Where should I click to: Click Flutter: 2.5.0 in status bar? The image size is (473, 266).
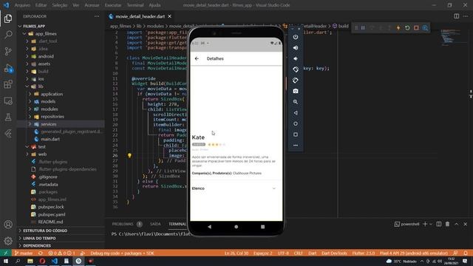tap(364, 253)
